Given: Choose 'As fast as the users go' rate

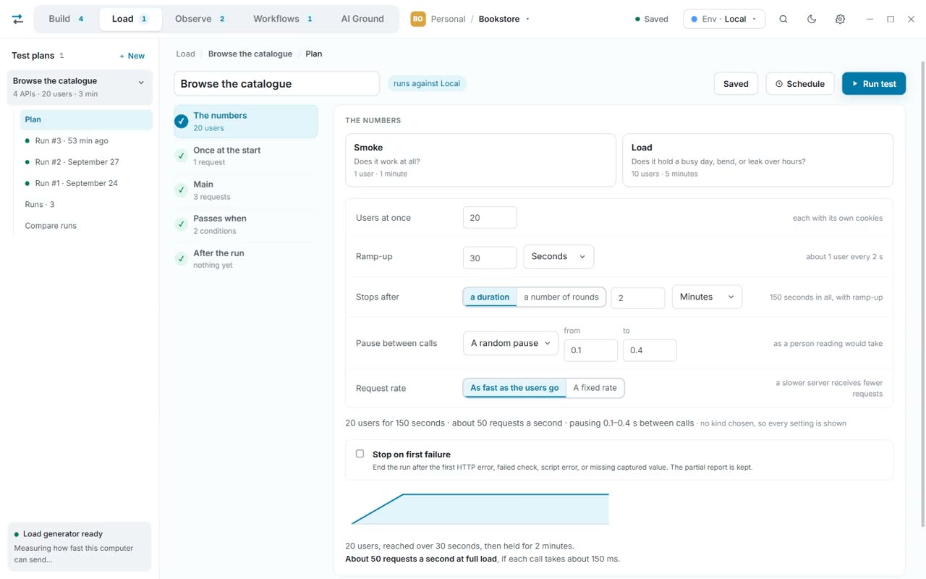Looking at the screenshot, I should [x=514, y=388].
